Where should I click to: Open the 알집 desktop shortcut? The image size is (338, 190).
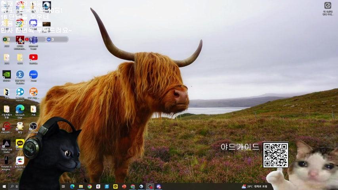(x=20, y=127)
